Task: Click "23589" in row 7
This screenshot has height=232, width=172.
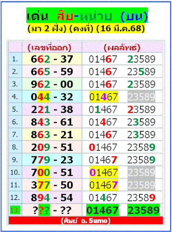Action: click(x=141, y=135)
